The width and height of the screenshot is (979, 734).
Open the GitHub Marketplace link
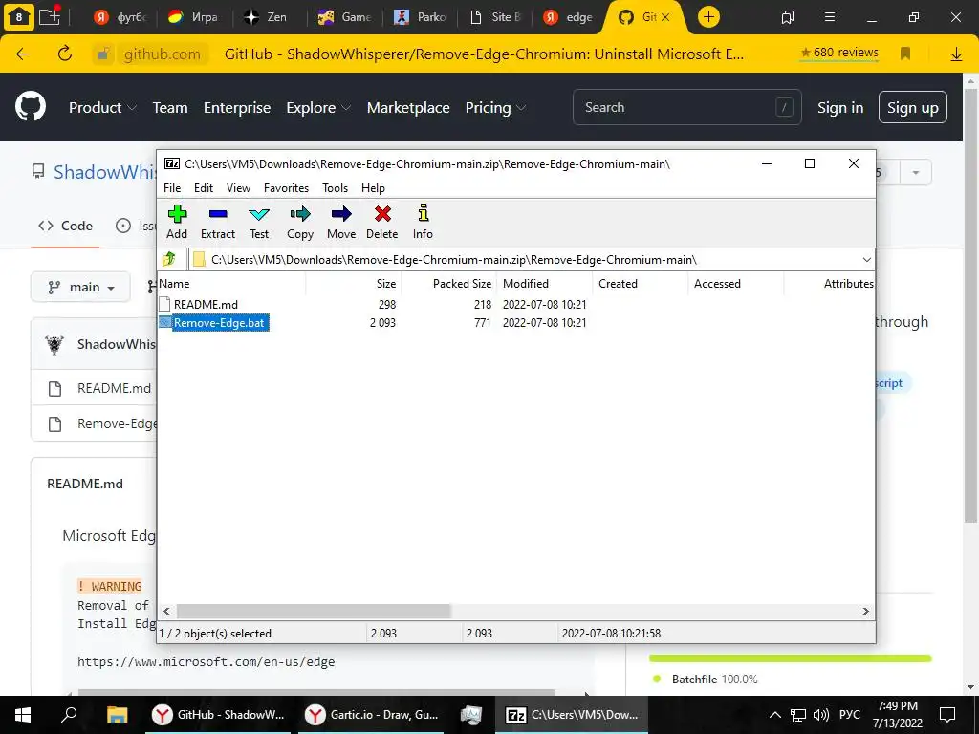coord(408,107)
